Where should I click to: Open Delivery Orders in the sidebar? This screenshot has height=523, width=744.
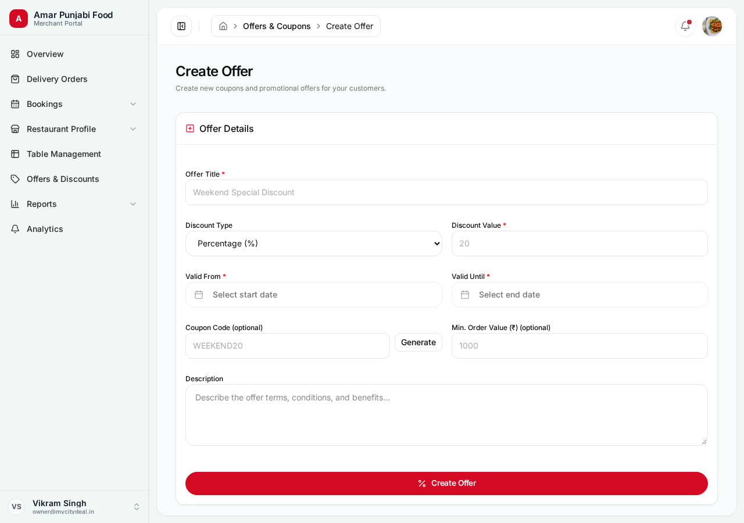[x=74, y=79]
